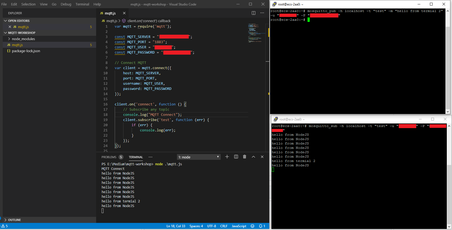Close the mqtt.js editor tab
Viewport: 452px width, 230px height.
(x=124, y=13)
